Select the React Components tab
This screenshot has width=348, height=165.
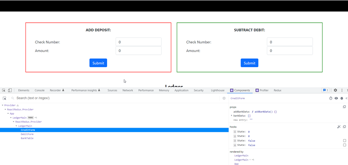[240, 90]
